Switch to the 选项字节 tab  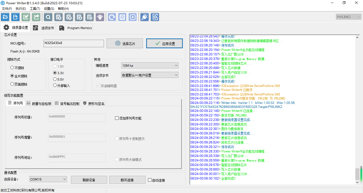coord(43,28)
